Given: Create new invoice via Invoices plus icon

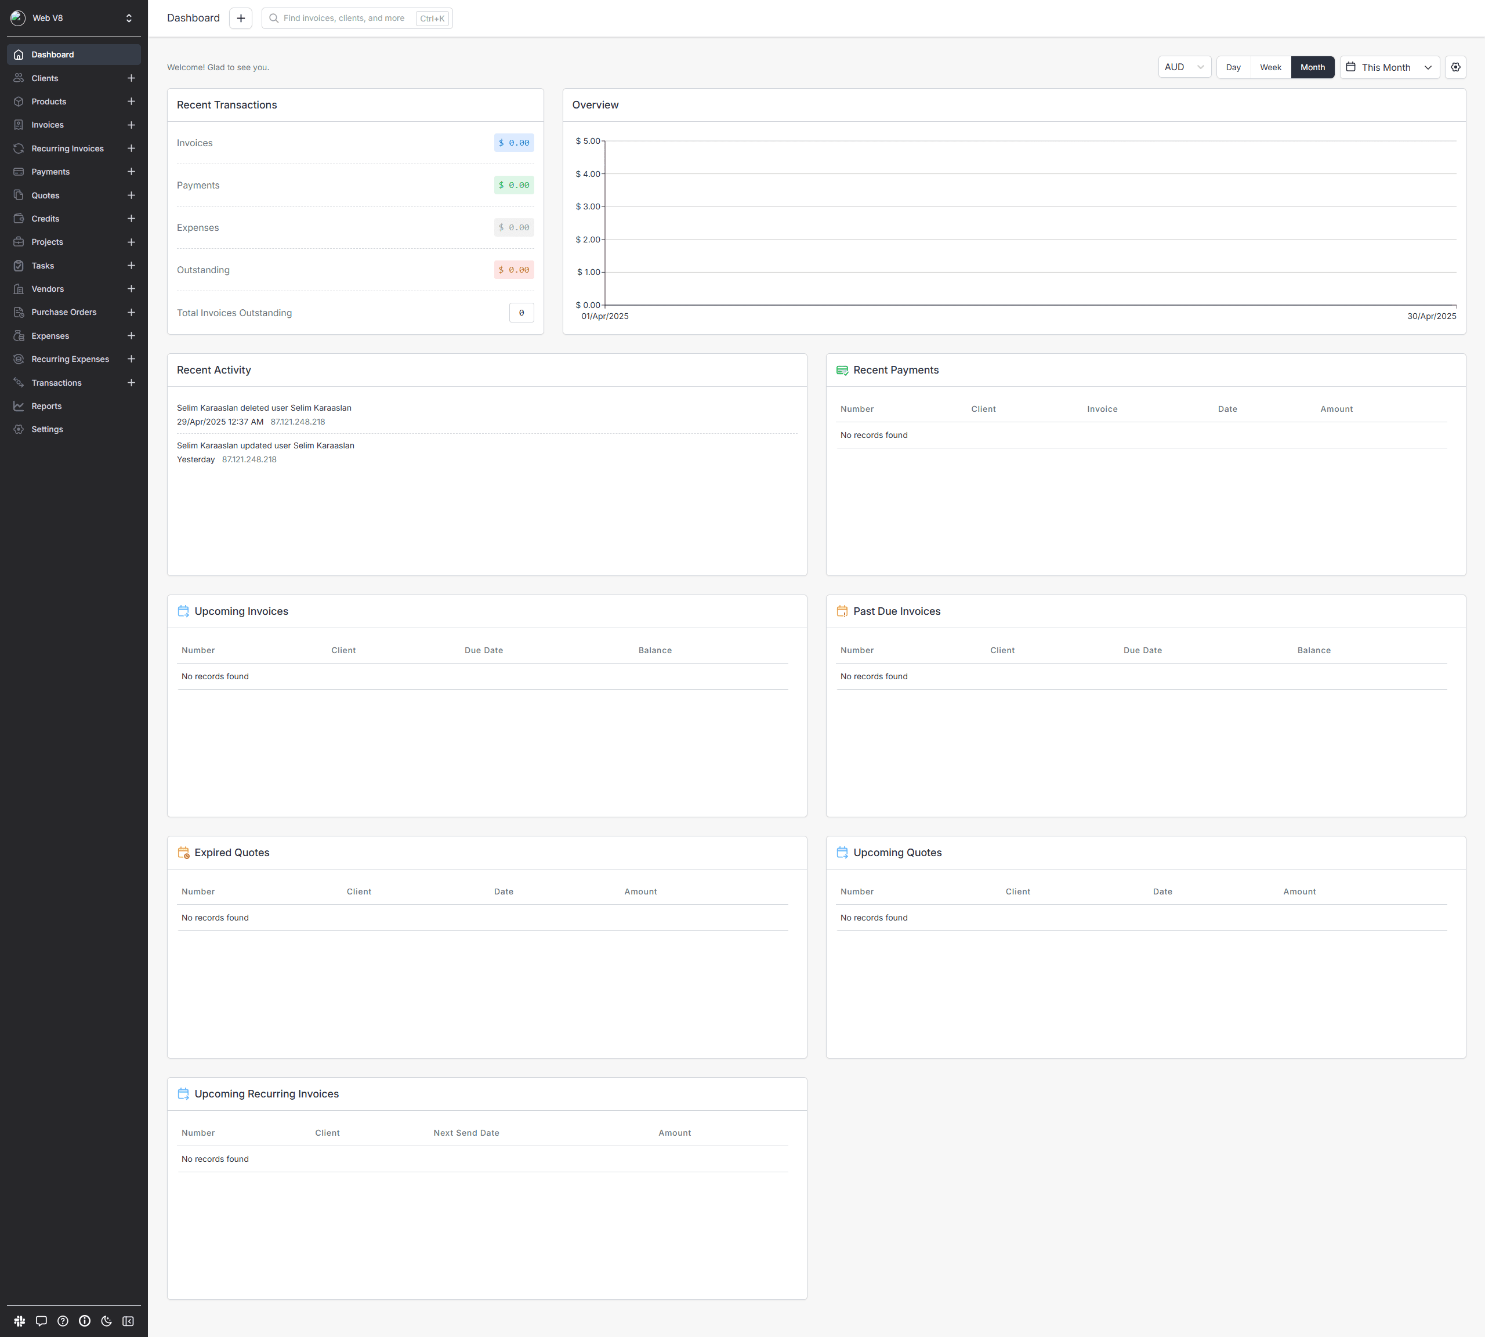Looking at the screenshot, I should click(131, 125).
